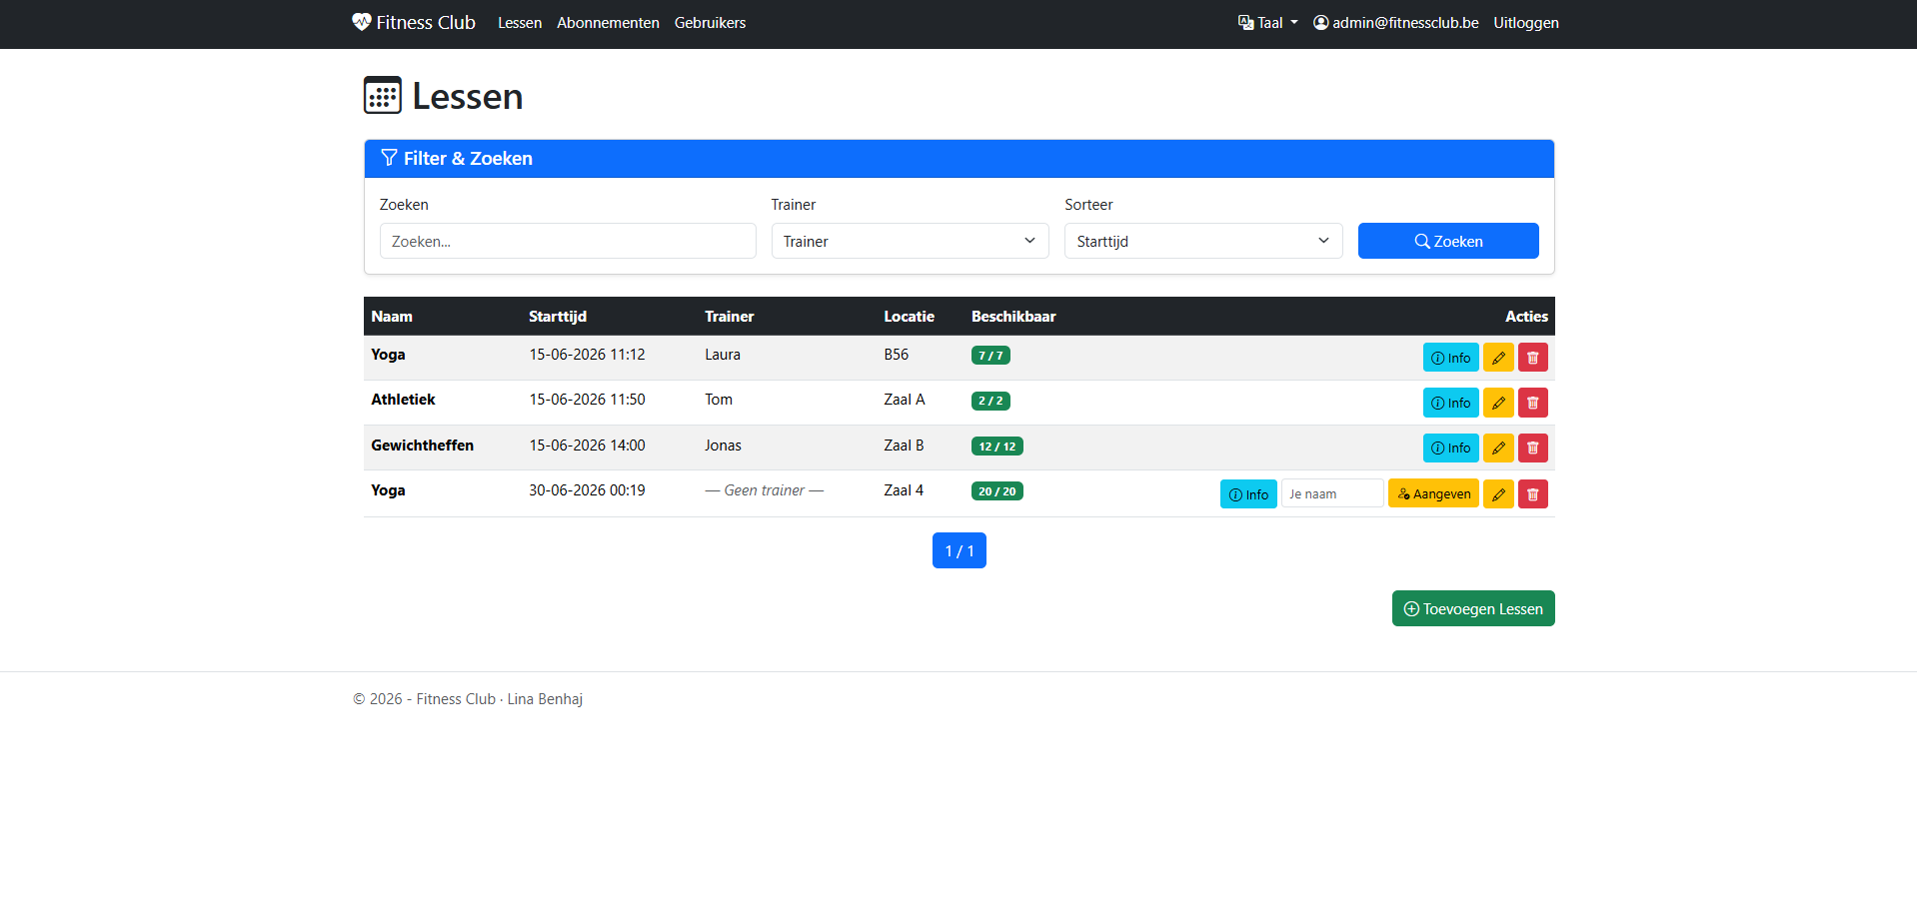Click the Gewichtheffen lesson name
Screen dimensions: 1917x902
click(422, 445)
